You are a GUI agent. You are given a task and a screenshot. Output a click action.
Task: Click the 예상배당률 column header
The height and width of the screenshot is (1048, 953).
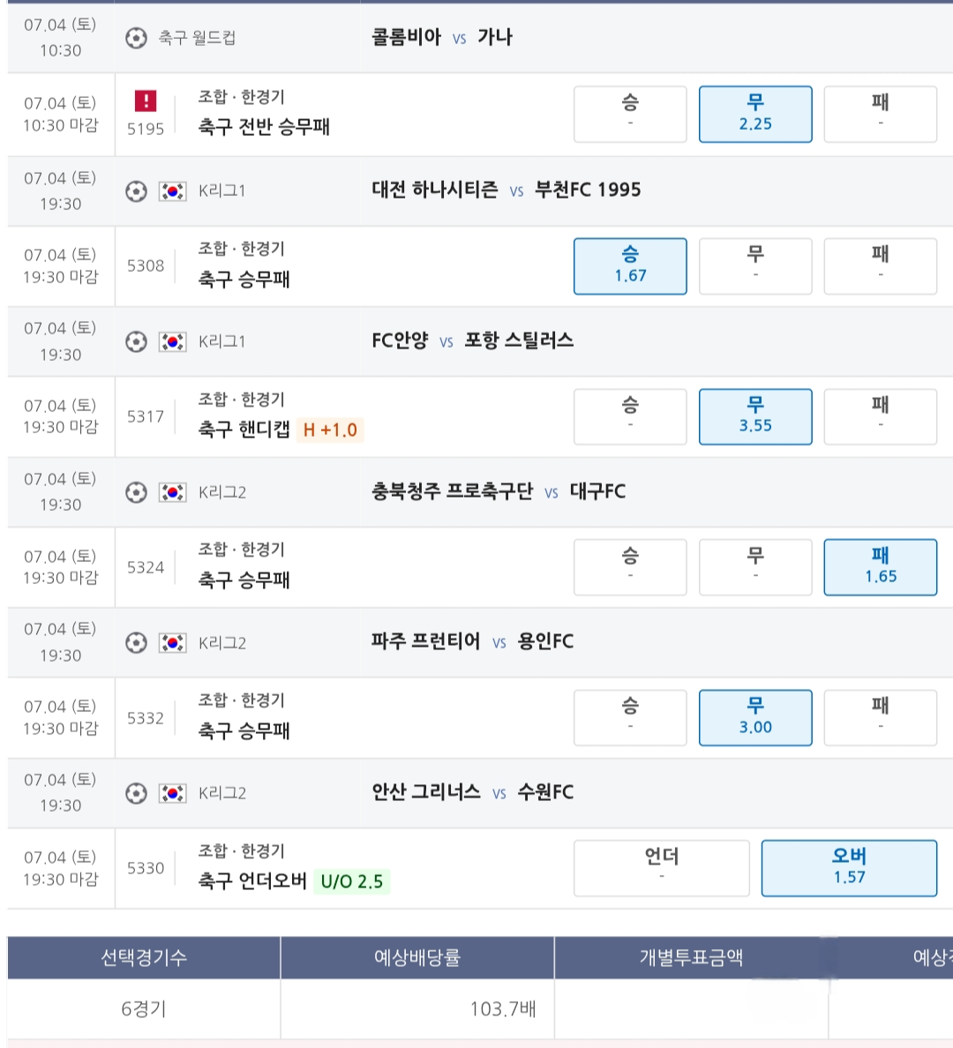(417, 958)
